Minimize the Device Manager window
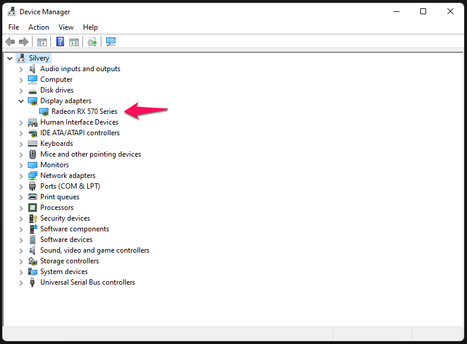Viewport: 467px width, 344px height. pyautogui.click(x=396, y=11)
